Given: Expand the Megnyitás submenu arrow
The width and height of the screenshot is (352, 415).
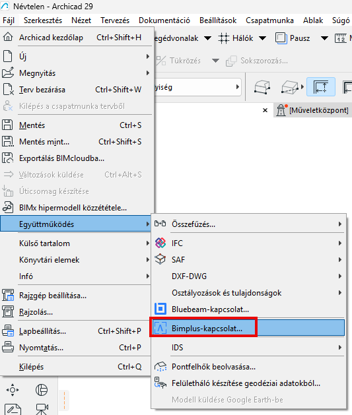Looking at the screenshot, I should click(147, 73).
